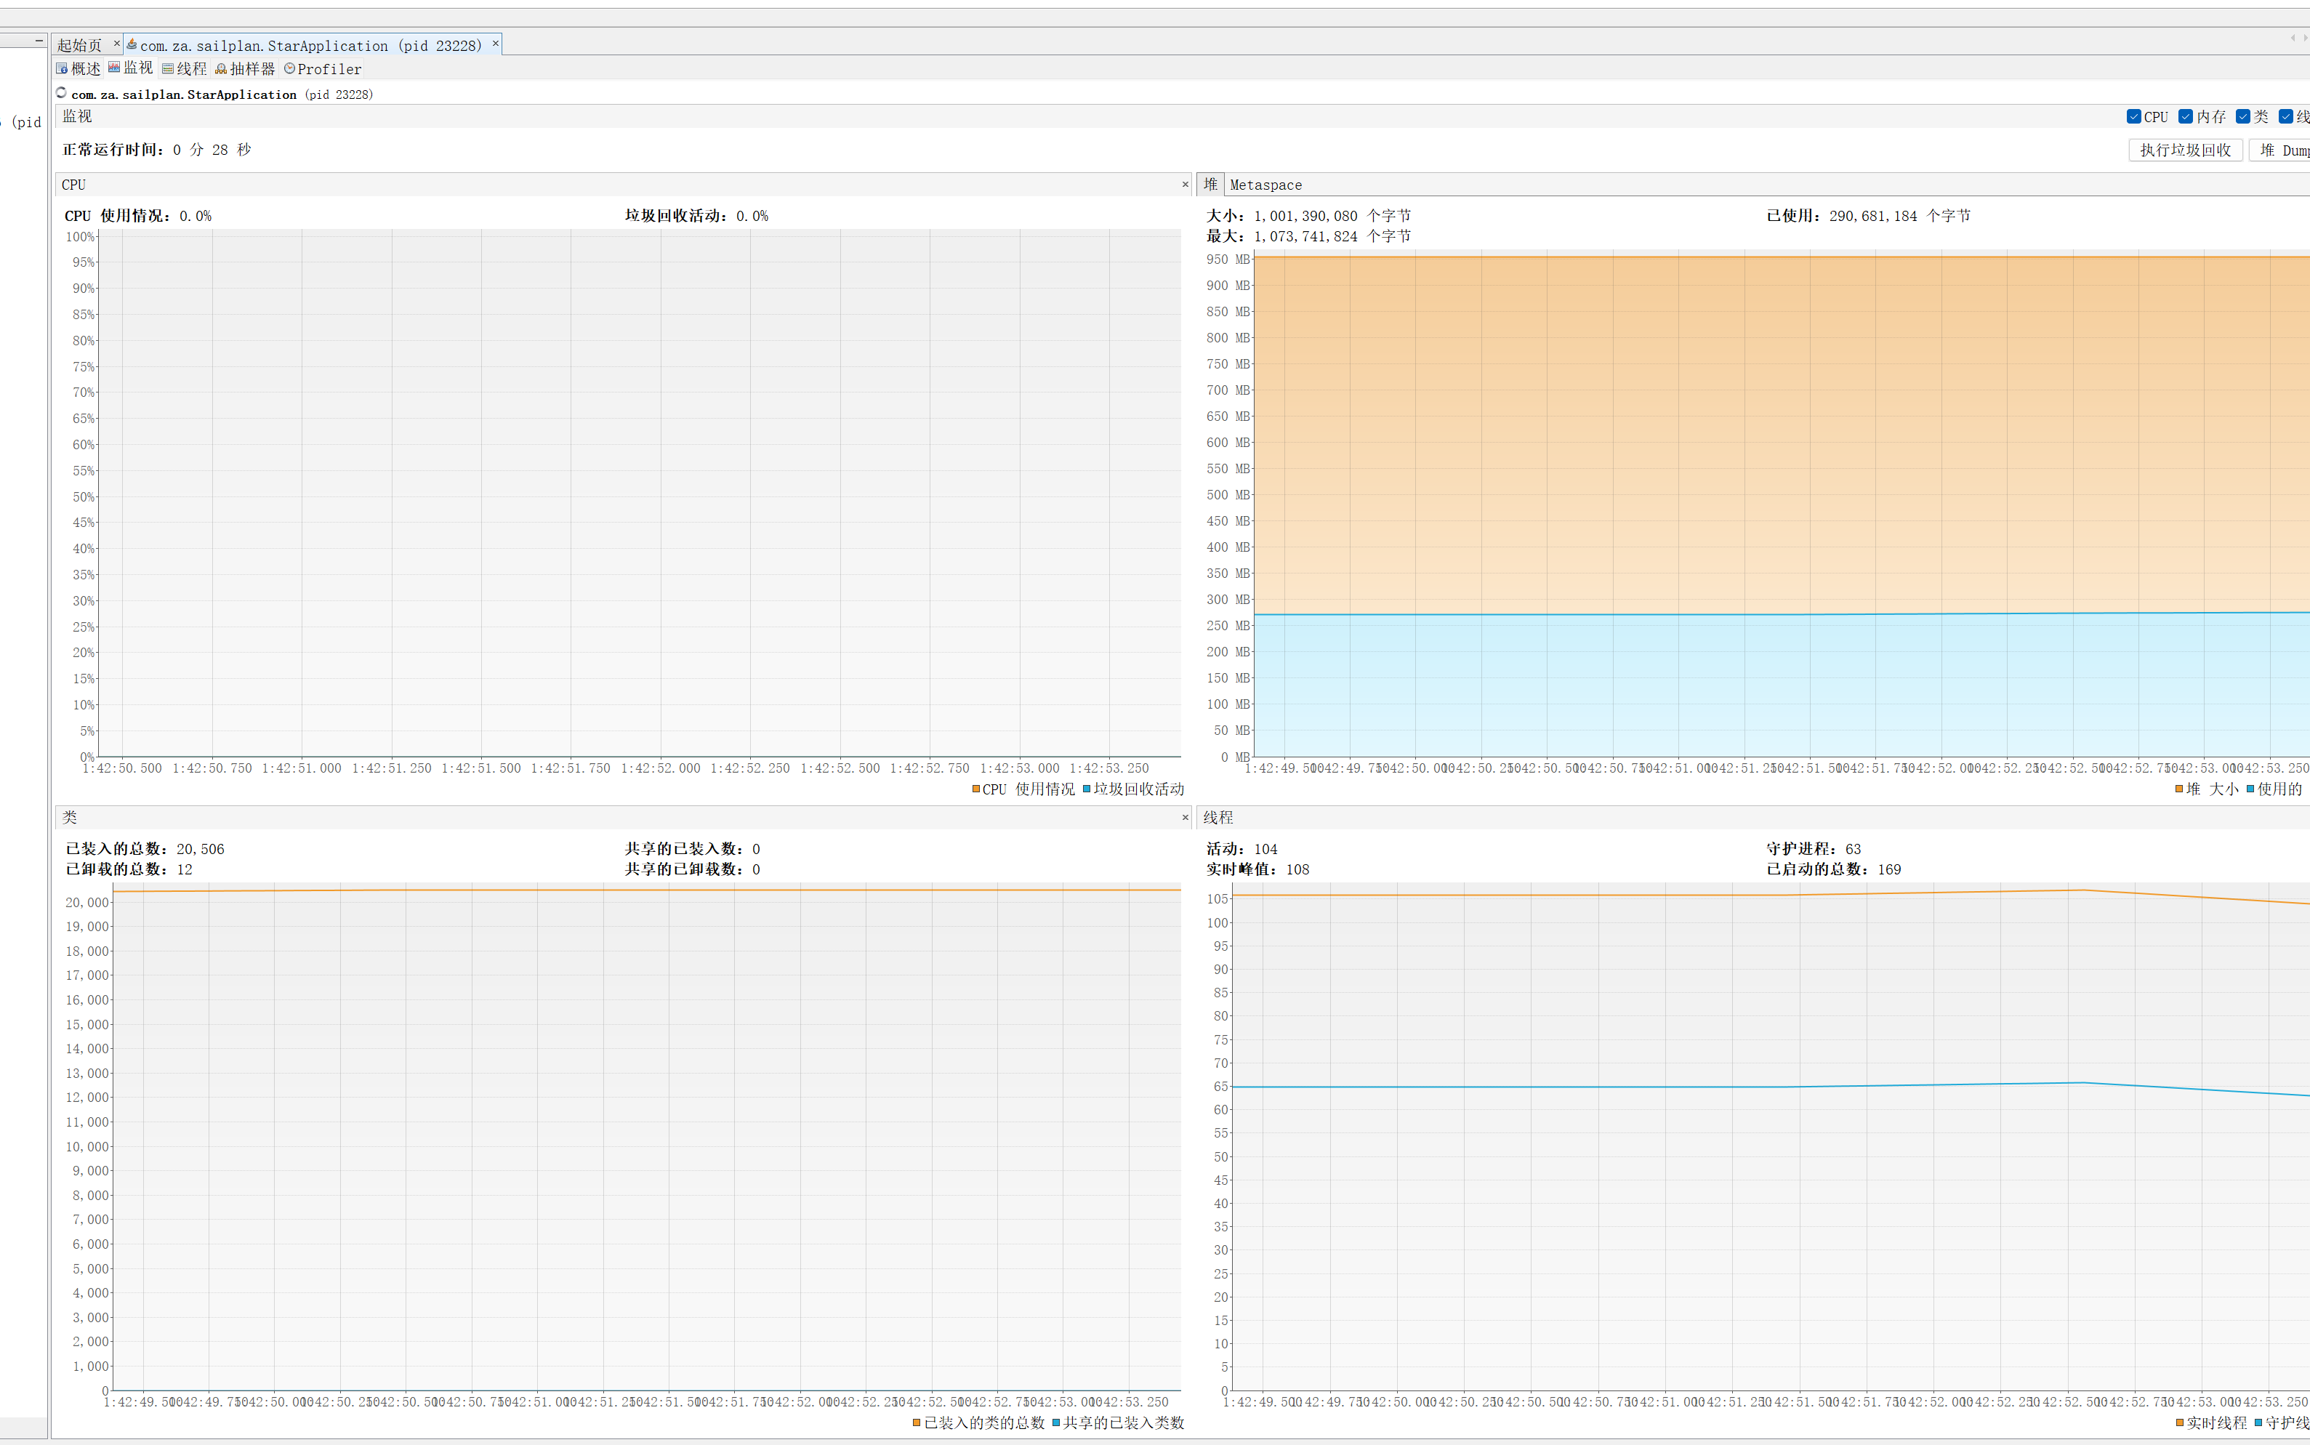Switch to the Metaspace memory tab
Screen dimensions: 2310x1445
[x=1265, y=185]
